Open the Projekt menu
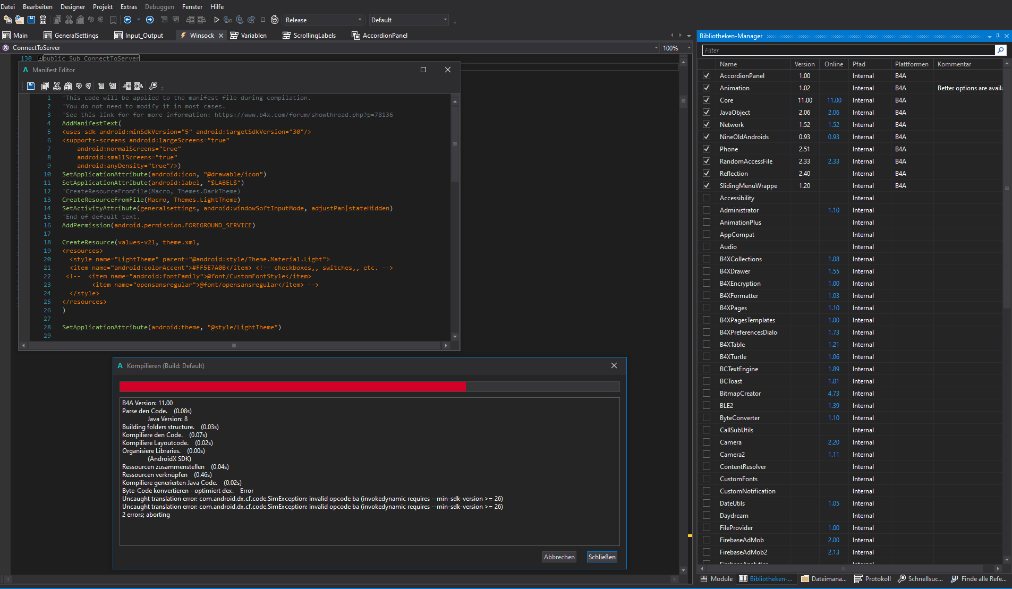 103,6
